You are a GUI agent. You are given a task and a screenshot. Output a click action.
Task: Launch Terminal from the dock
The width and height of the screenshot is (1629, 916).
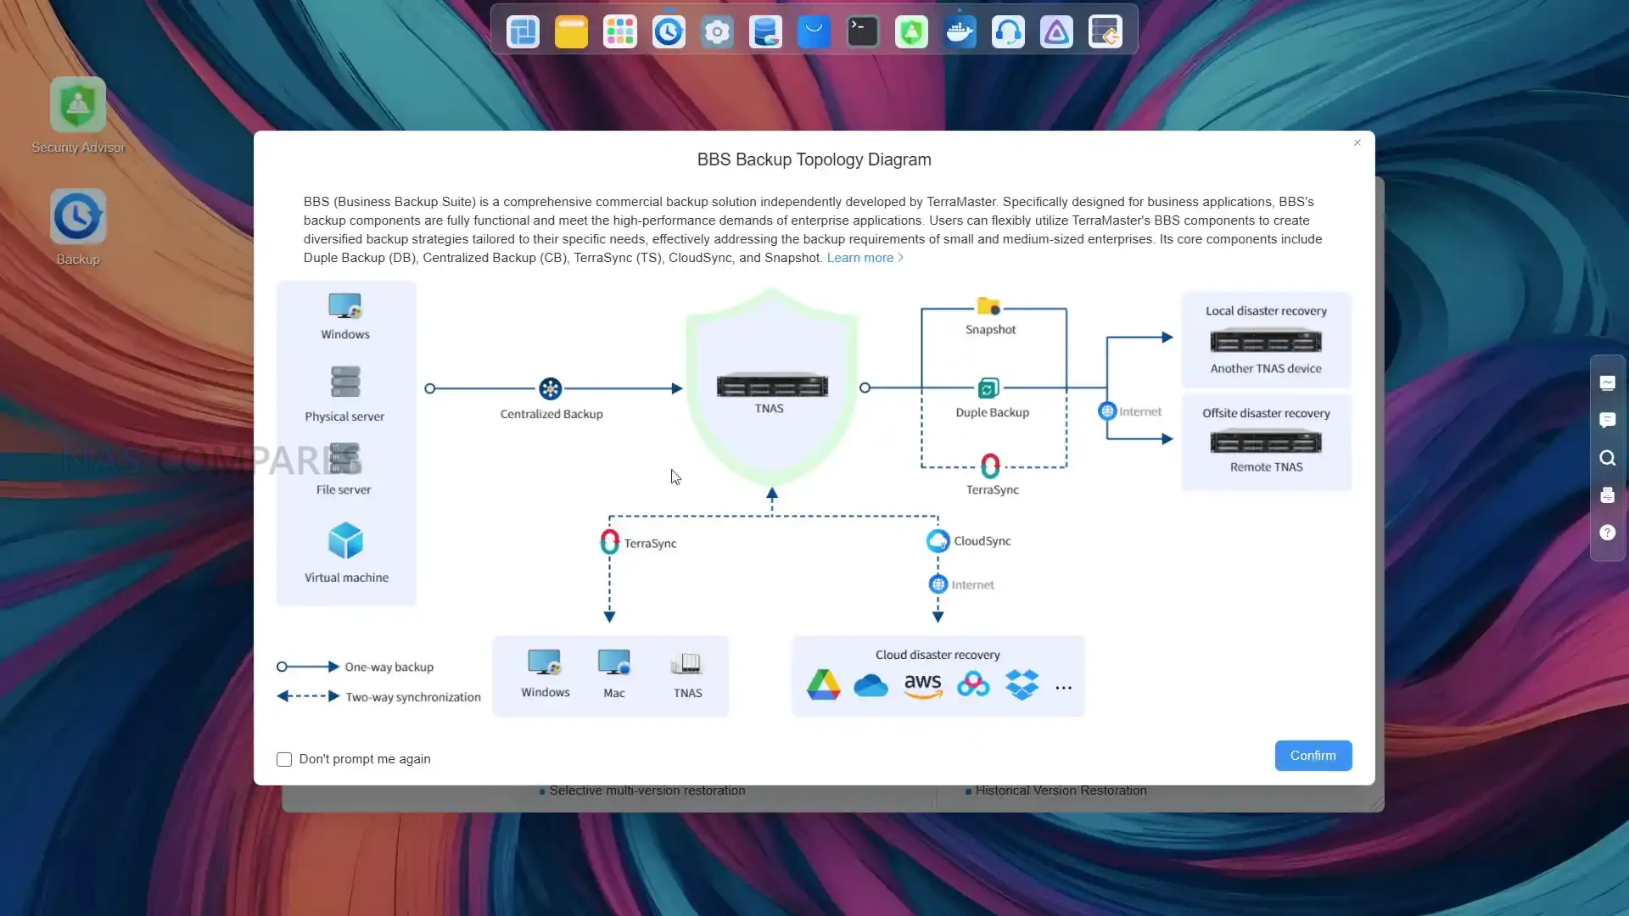click(x=863, y=32)
